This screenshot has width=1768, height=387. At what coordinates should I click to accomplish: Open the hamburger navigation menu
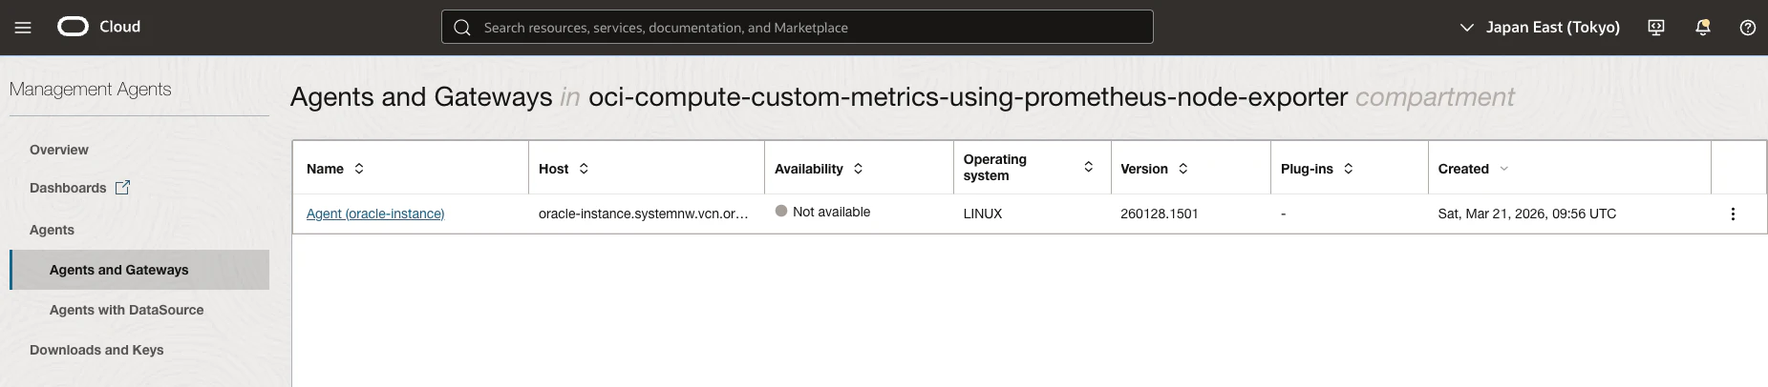(x=23, y=28)
